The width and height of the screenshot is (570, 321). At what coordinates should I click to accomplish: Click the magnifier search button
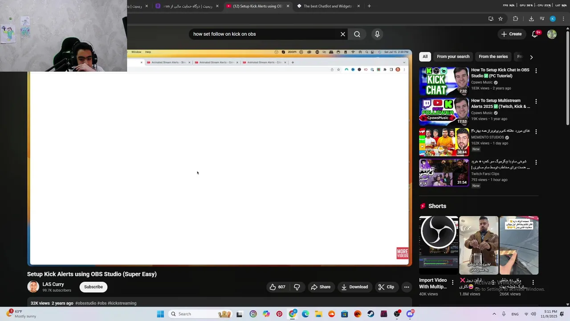coord(357,34)
